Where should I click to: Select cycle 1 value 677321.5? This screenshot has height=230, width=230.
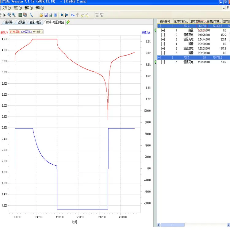(x=217, y=26)
